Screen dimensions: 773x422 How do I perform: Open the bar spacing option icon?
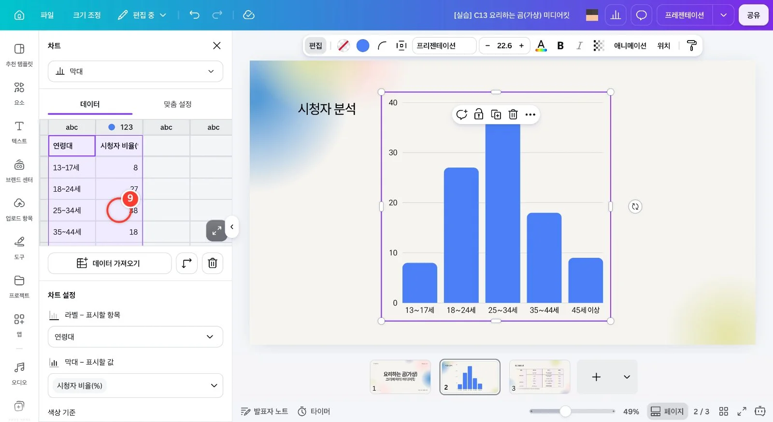point(401,45)
